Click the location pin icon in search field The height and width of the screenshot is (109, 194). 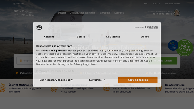(21, 61)
